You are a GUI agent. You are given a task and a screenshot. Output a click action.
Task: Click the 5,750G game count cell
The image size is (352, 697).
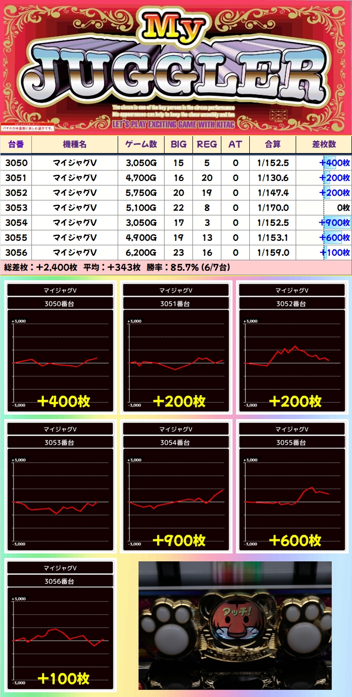[x=141, y=193]
